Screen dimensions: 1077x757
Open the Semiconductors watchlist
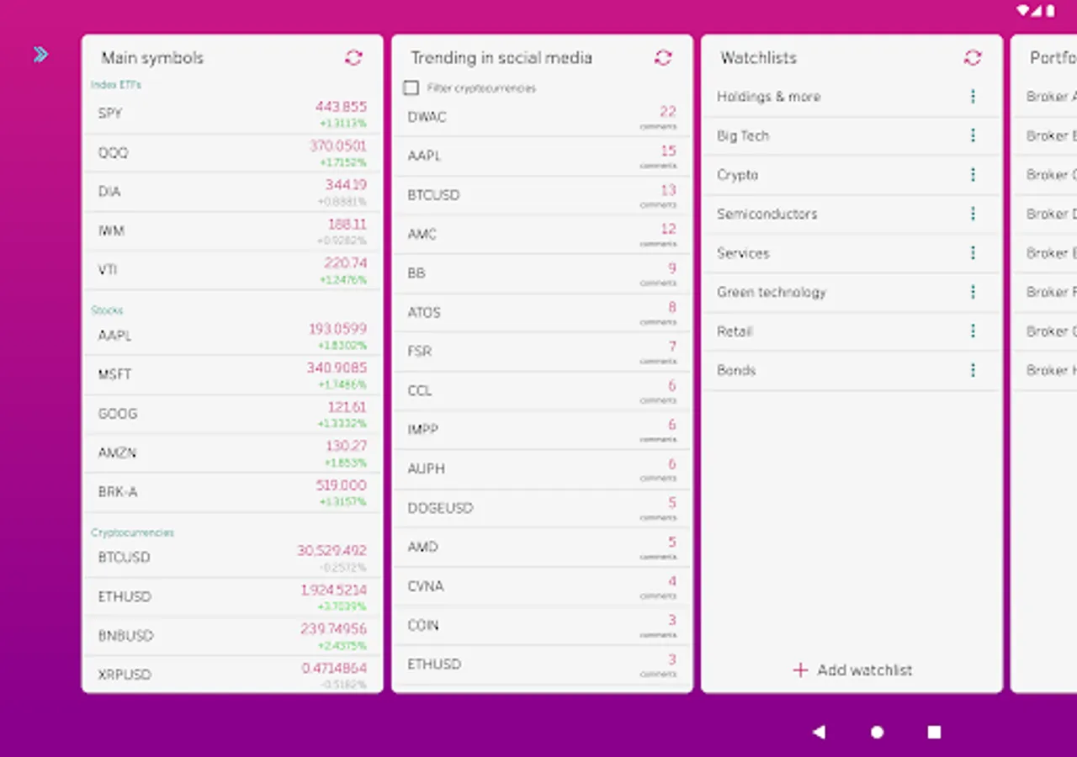(852, 214)
